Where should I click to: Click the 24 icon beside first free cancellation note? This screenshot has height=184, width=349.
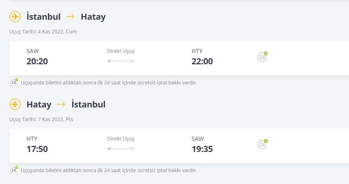[x=14, y=82]
